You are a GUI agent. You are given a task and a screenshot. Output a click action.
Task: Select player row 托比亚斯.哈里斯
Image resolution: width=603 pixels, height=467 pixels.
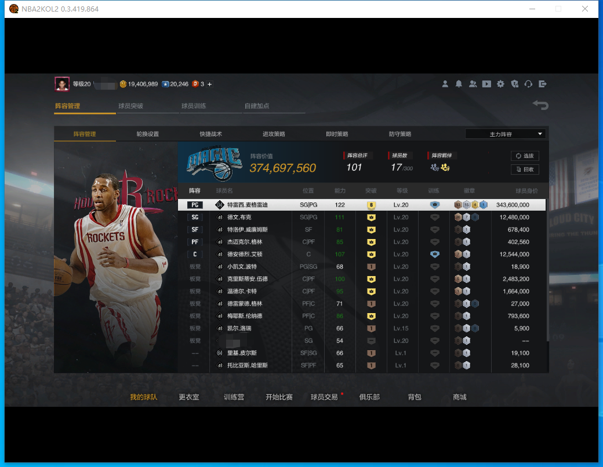(361, 365)
